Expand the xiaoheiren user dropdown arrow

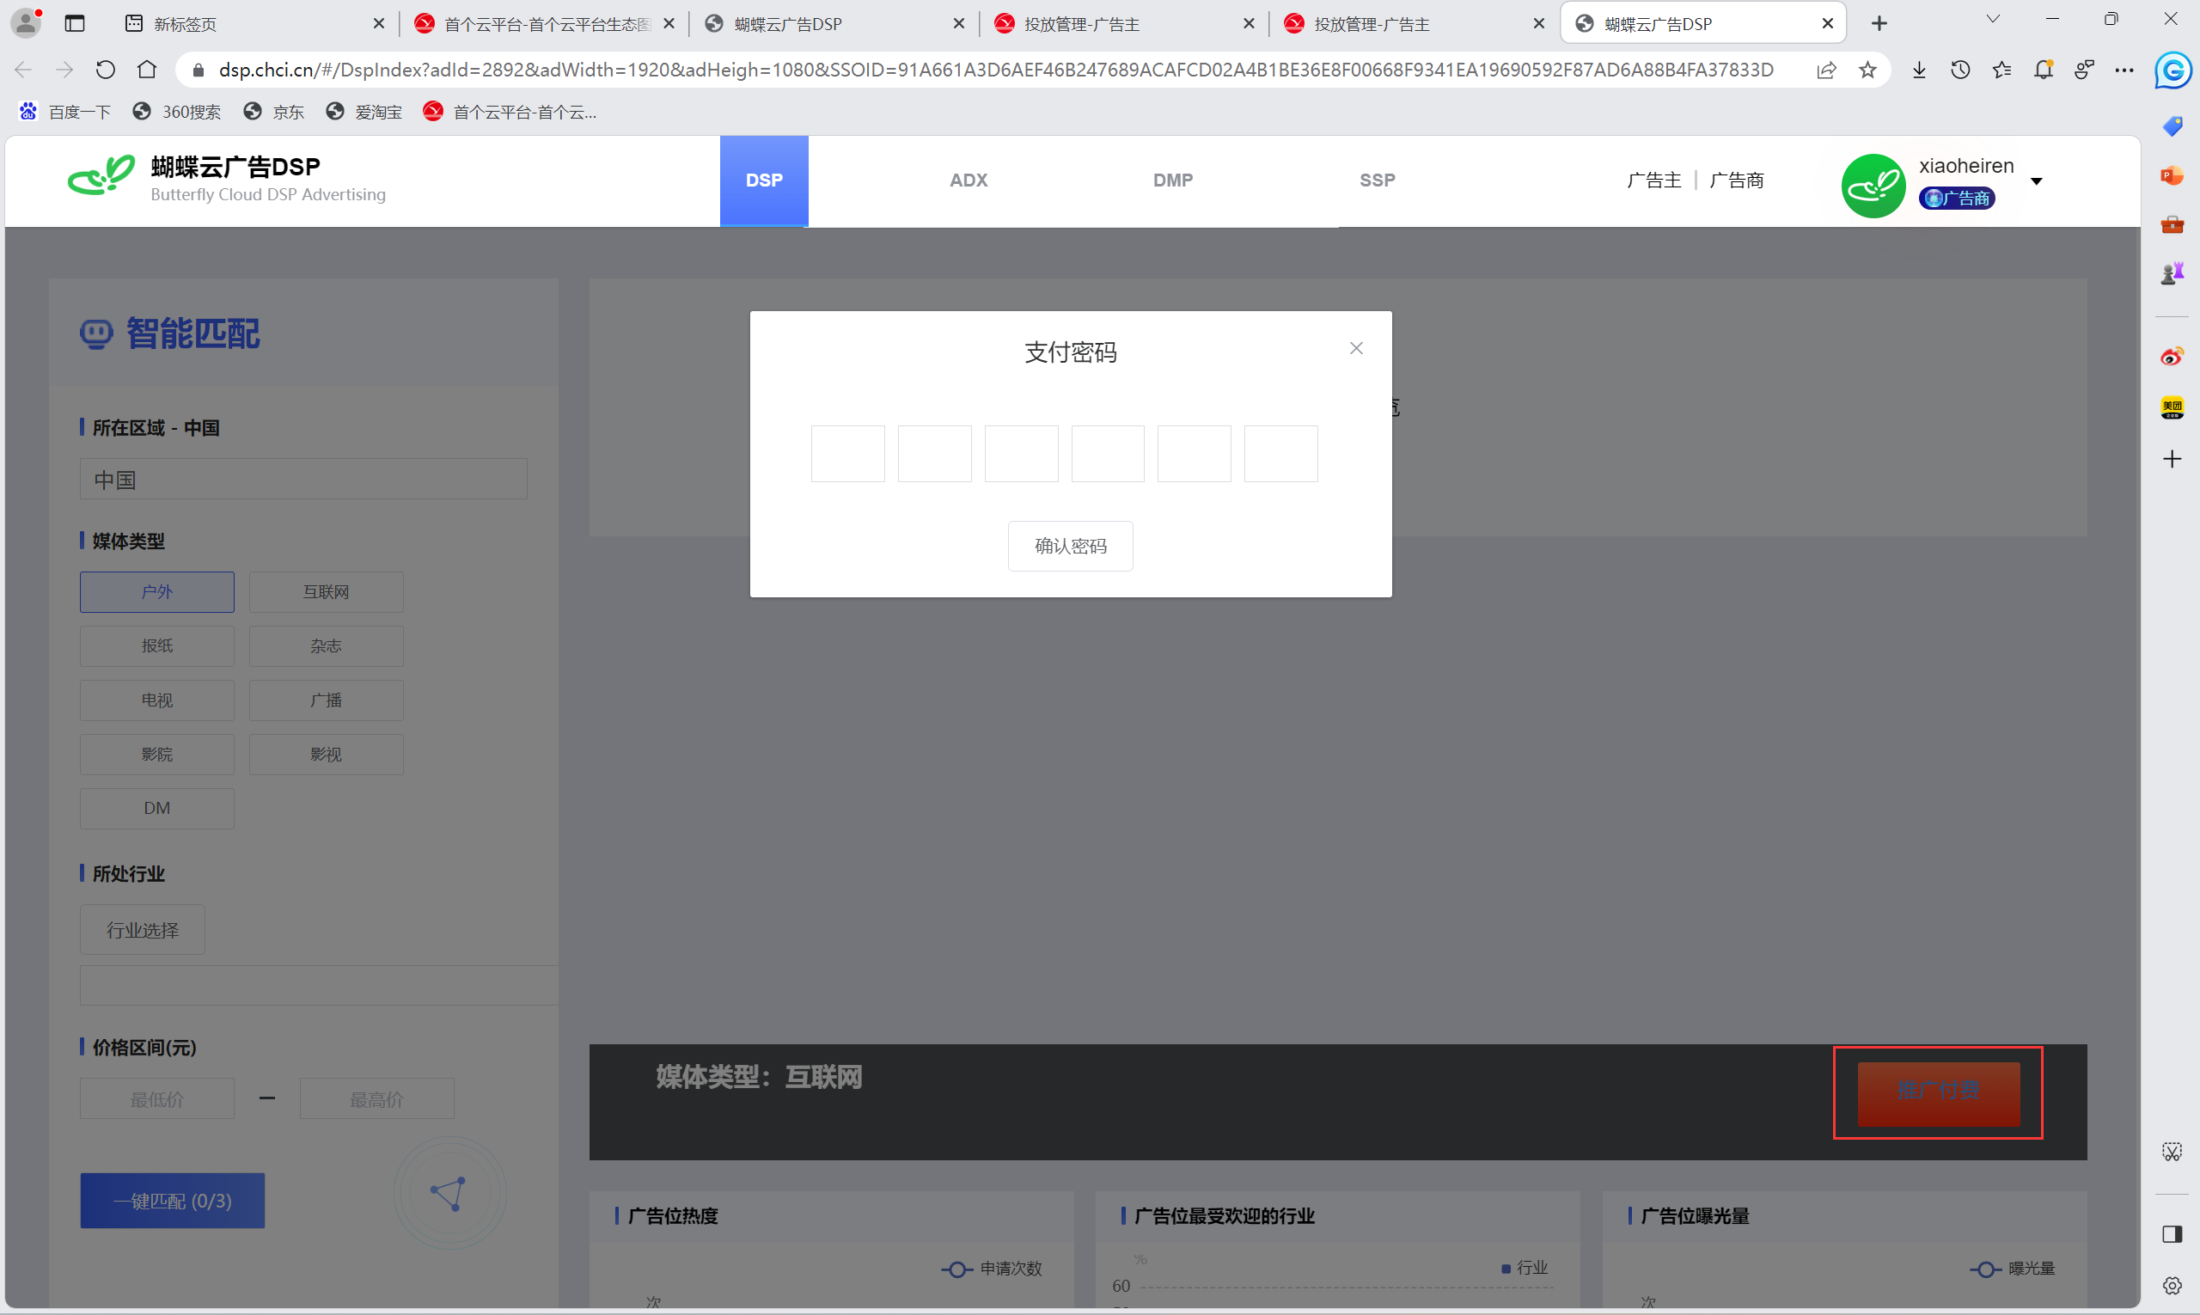[x=2036, y=181]
